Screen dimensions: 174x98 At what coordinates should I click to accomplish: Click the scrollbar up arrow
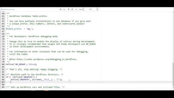(173, 12)
